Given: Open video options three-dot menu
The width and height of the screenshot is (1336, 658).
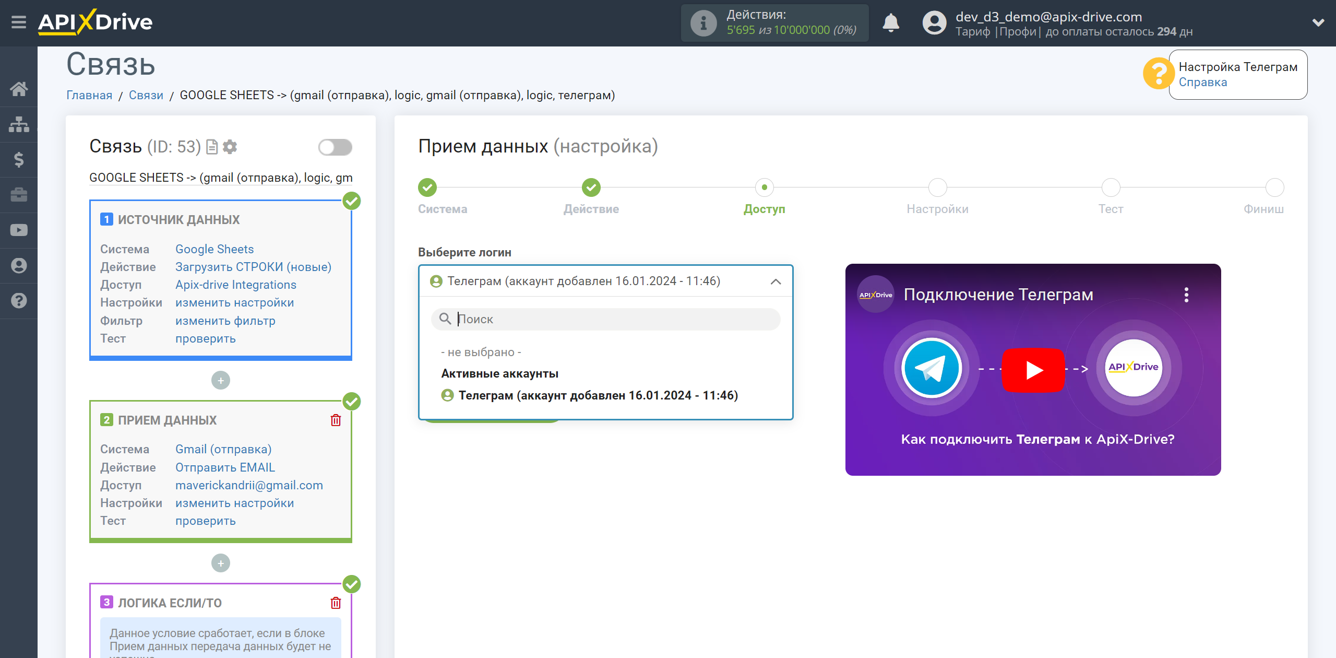Looking at the screenshot, I should pos(1186,295).
